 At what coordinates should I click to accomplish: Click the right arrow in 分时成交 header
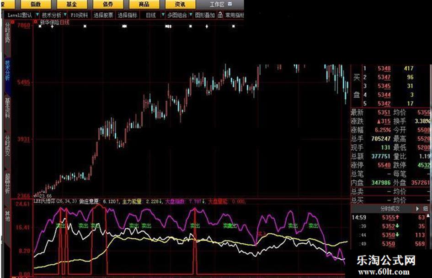coord(417,209)
